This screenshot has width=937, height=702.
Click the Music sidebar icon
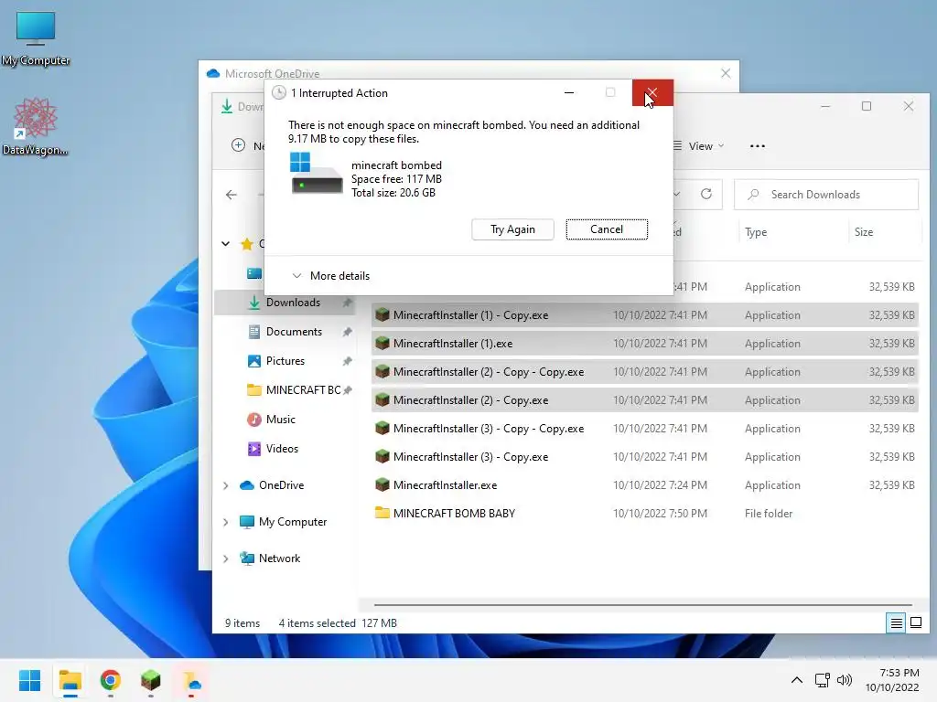pos(254,420)
